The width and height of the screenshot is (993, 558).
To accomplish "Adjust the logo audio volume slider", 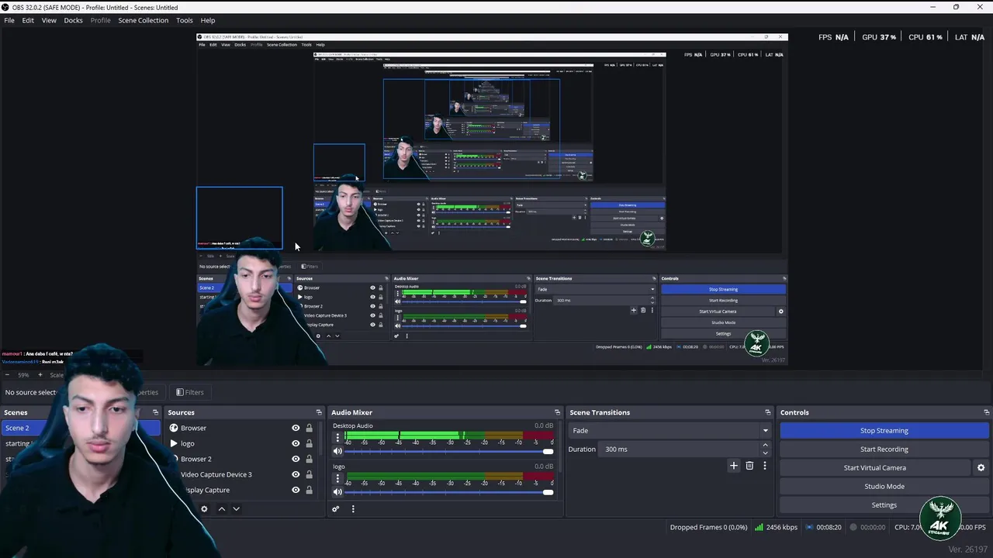I will 448,492.
